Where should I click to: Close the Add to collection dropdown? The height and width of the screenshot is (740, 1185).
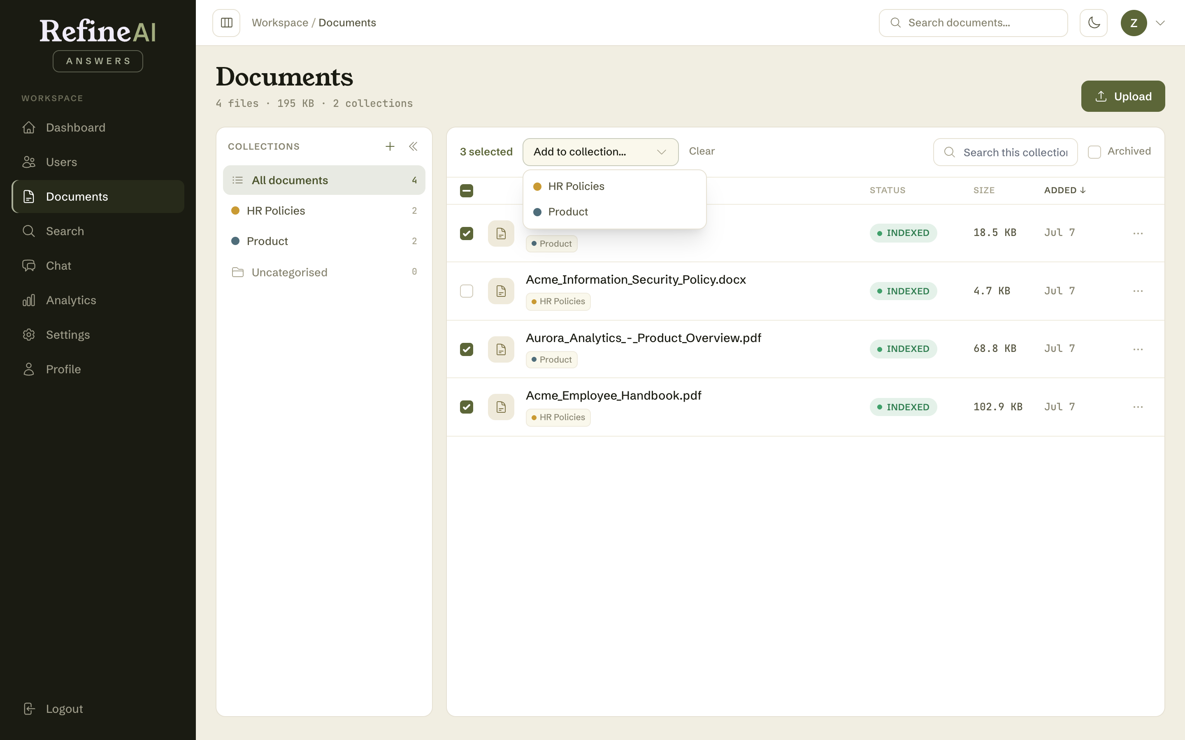click(600, 152)
